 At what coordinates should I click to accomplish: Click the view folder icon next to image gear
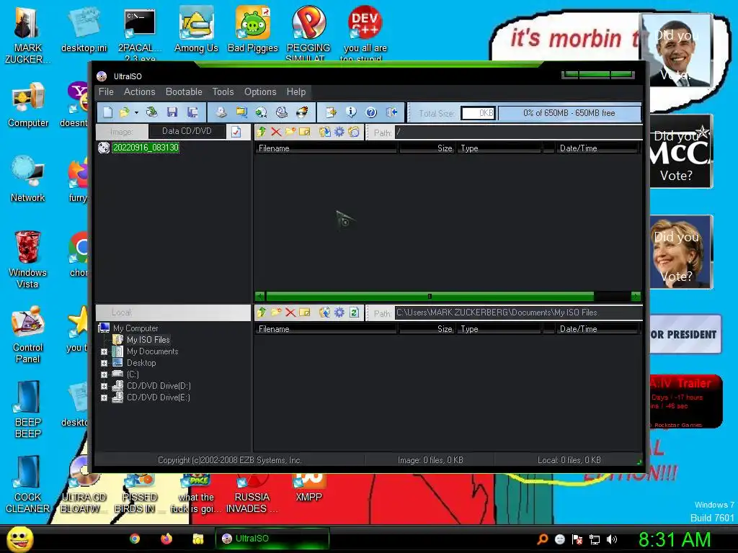coord(354,132)
